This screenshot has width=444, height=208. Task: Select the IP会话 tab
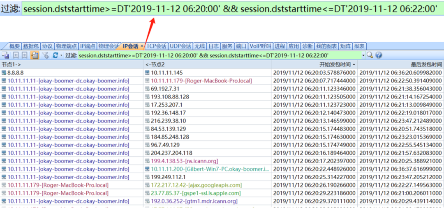131,46
